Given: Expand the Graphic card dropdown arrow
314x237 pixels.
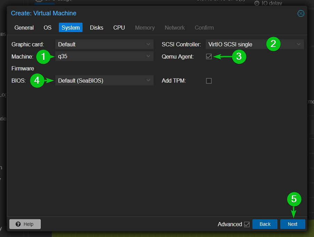Looking at the screenshot, I should point(148,44).
